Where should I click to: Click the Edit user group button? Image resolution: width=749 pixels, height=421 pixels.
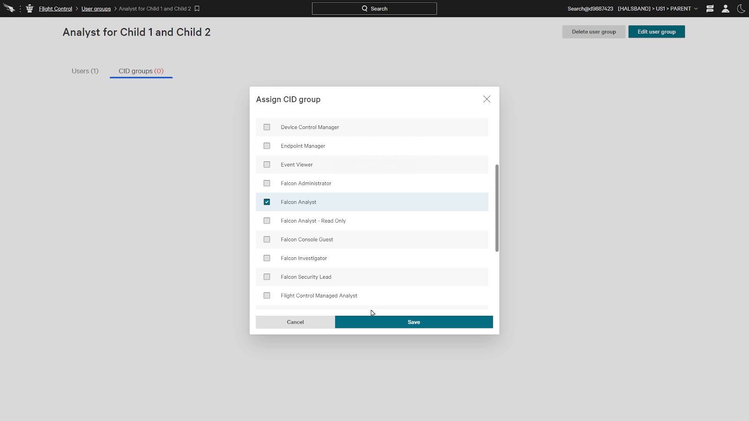656,32
